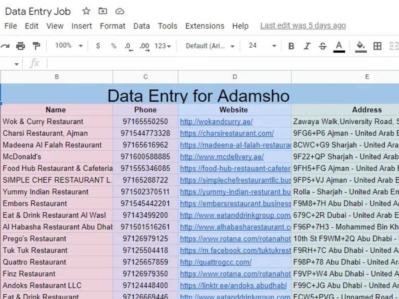This screenshot has width=399, height=299.
Task: Increase decimal places icon
Action: 144,47
